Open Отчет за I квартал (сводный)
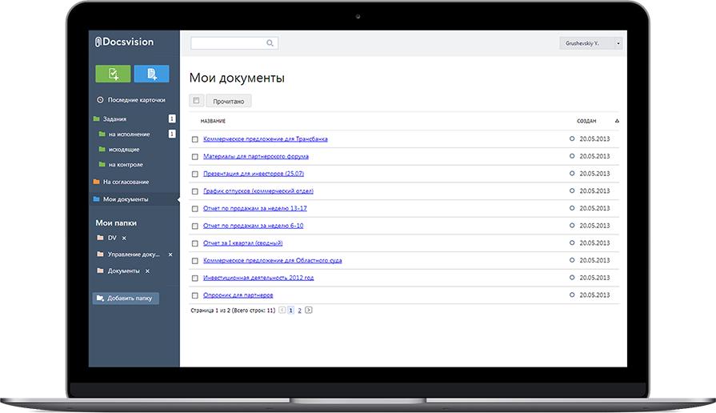The width and height of the screenshot is (716, 413). tap(243, 243)
